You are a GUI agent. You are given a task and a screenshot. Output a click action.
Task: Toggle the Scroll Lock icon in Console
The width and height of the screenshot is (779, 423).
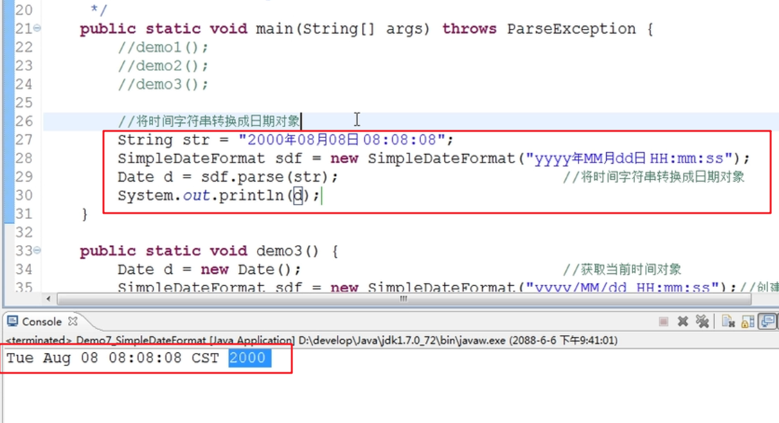tap(748, 322)
